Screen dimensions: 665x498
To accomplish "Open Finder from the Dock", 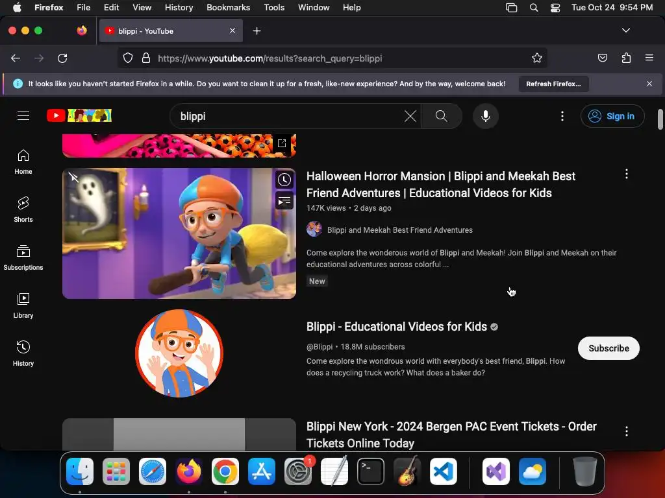I will (80, 471).
